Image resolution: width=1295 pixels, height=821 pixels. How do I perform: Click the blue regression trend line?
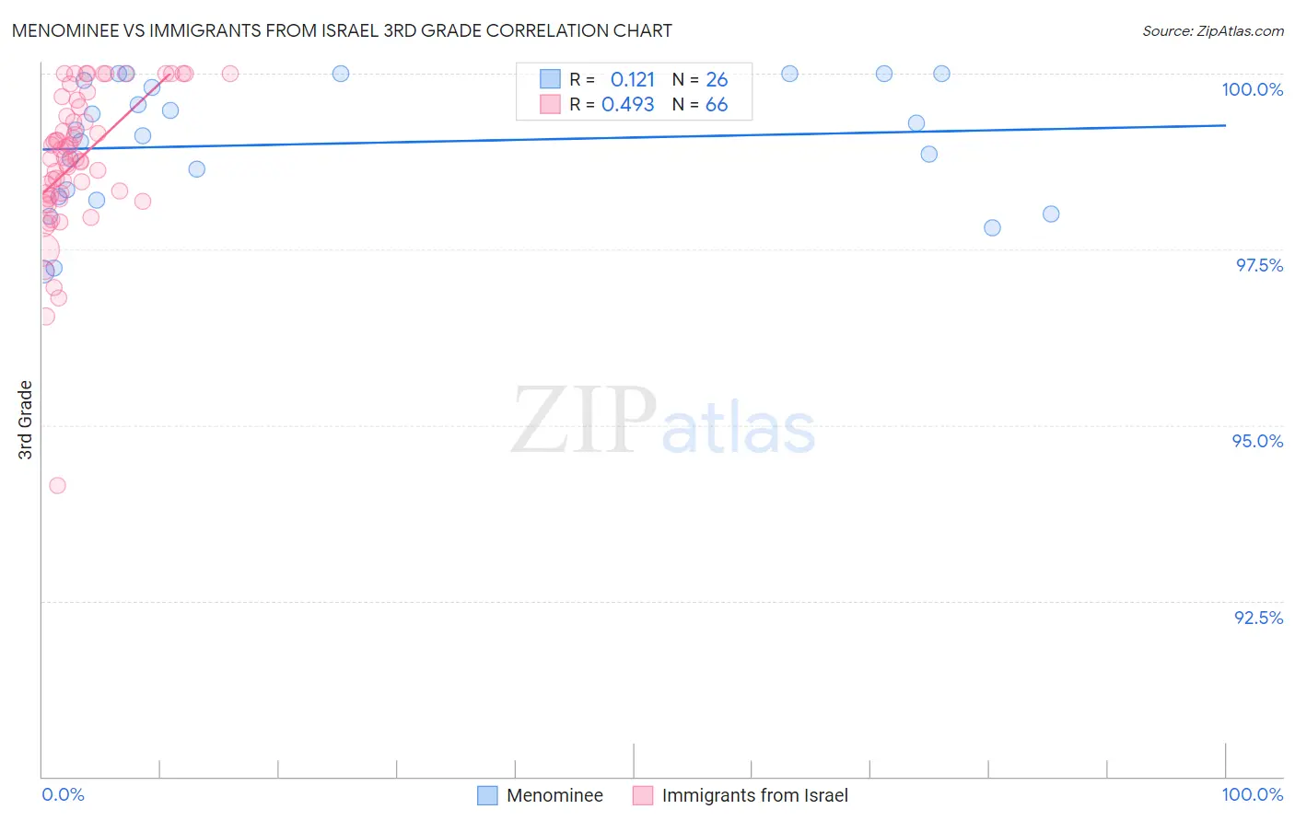point(634,136)
